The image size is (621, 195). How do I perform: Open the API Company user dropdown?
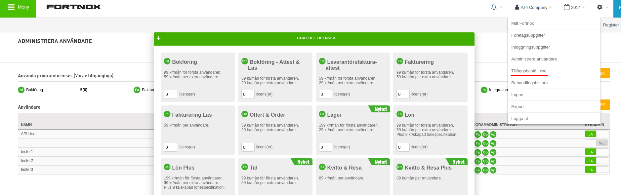(533, 7)
